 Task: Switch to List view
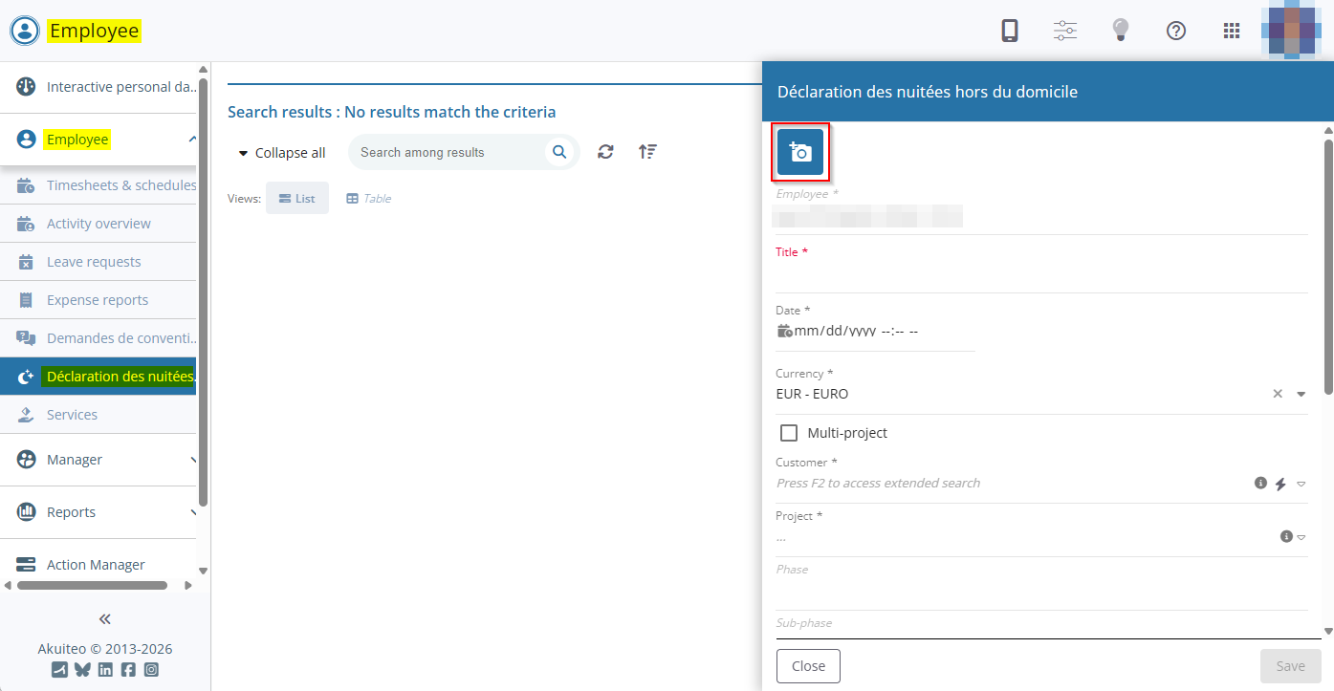296,199
